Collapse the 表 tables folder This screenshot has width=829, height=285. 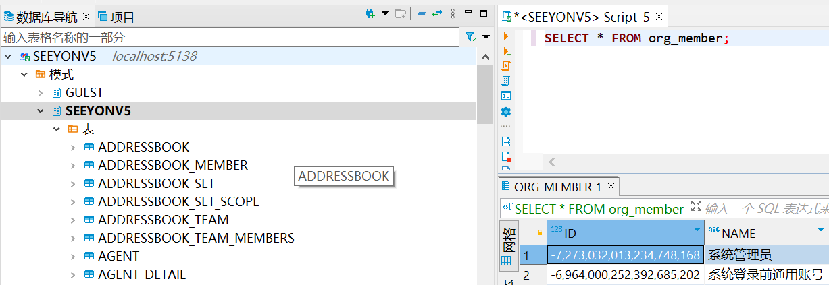57,129
